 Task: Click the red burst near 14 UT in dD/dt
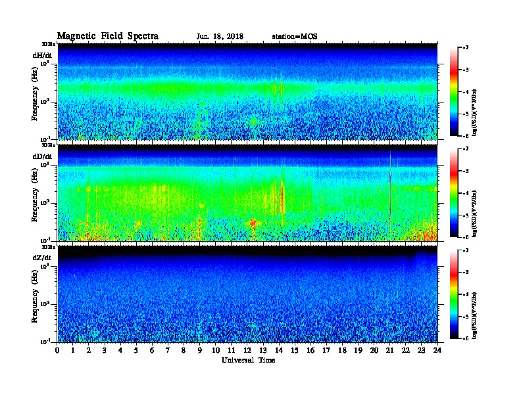282,196
